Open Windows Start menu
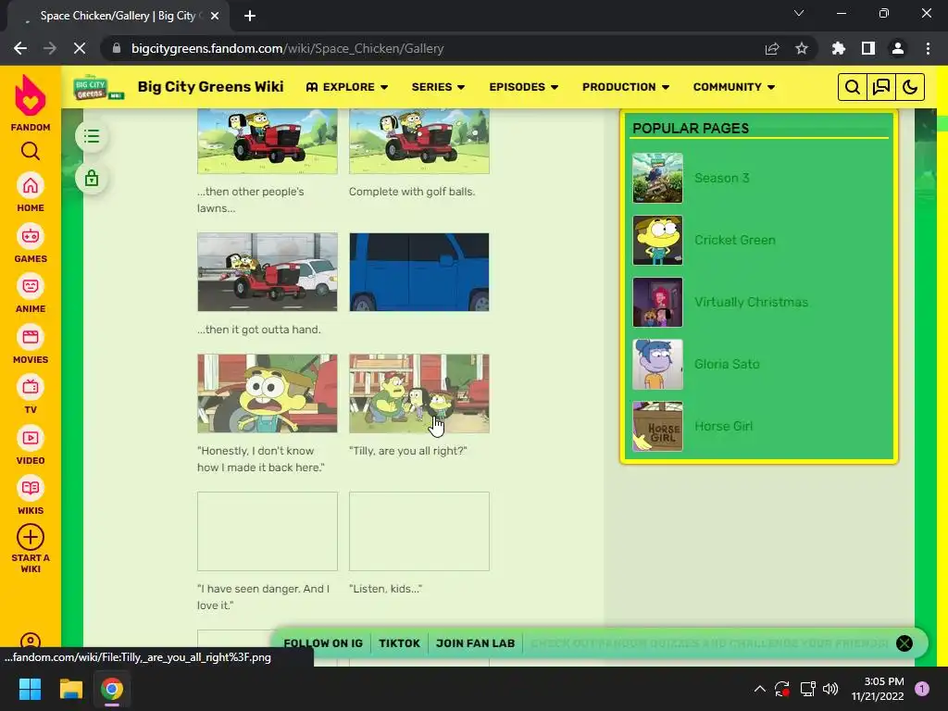Screen dimensions: 948x711 pyautogui.click(x=30, y=689)
